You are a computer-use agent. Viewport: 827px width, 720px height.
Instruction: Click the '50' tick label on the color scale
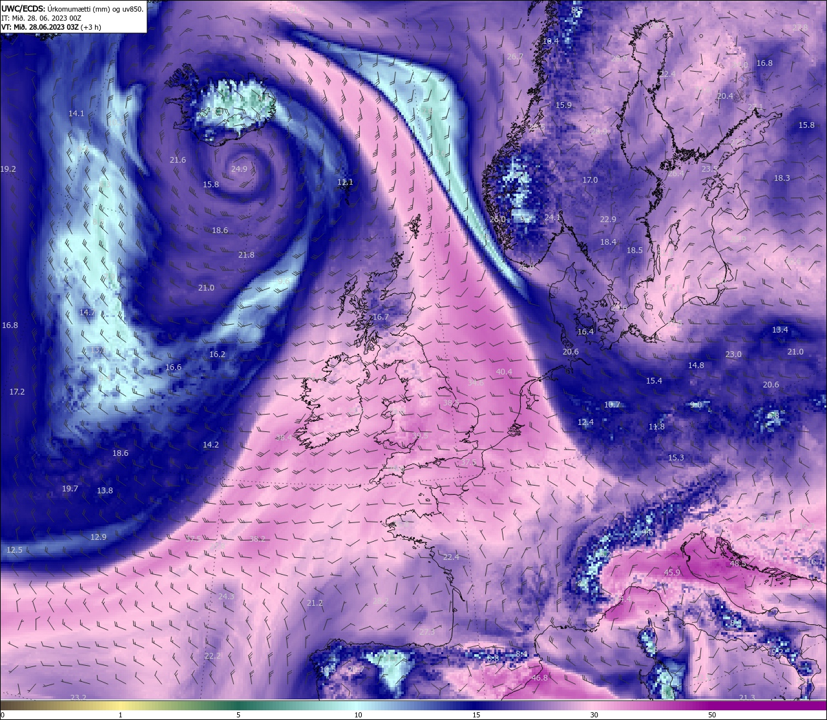(x=711, y=715)
